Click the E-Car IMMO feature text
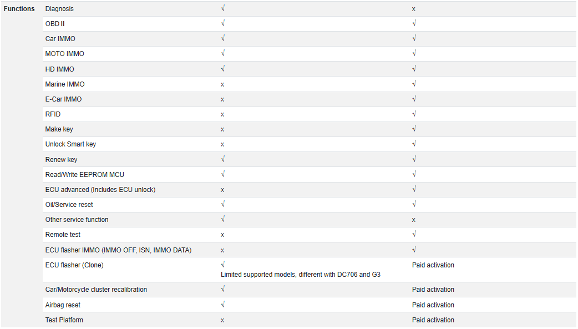 [63, 99]
